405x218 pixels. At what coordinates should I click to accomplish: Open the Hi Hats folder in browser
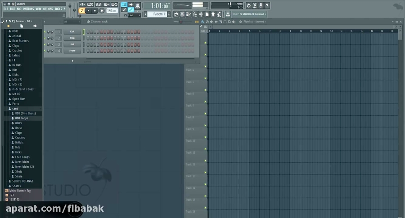point(17,65)
